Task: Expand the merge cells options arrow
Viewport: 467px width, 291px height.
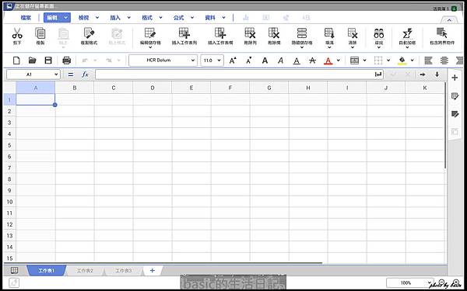Action: click(x=364, y=61)
